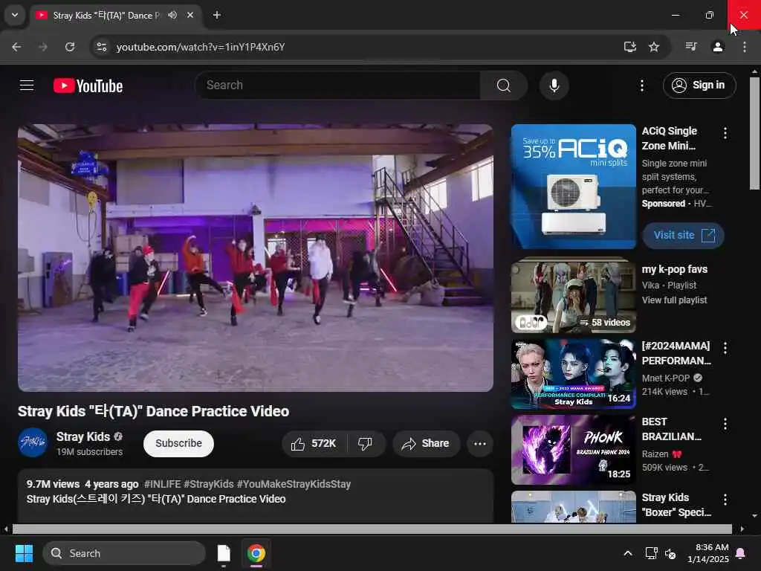
Task: Go forward in browser history
Action: click(x=43, y=47)
